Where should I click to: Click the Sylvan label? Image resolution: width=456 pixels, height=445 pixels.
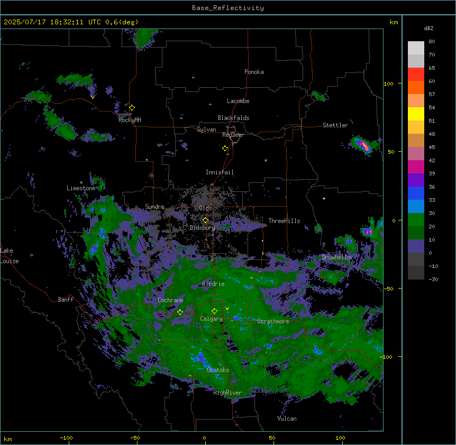[x=206, y=129]
